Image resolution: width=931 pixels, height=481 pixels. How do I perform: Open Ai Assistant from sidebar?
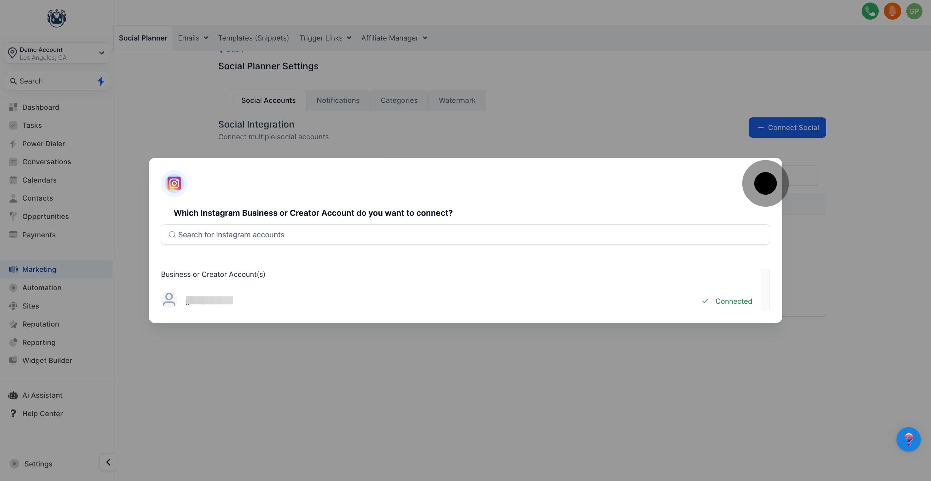click(42, 395)
